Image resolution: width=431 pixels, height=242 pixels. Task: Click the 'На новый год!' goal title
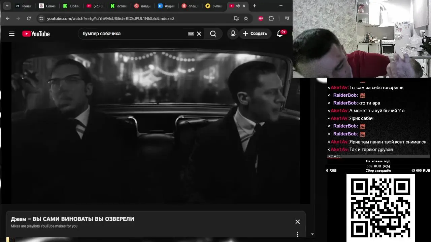pos(378,161)
